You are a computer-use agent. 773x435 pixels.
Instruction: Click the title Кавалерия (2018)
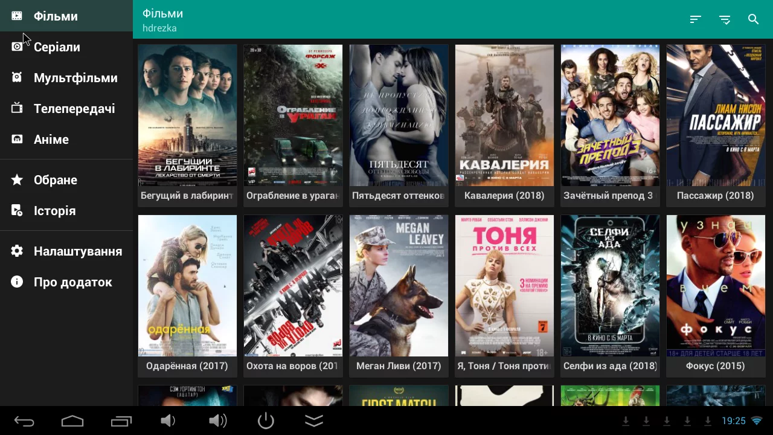click(x=504, y=196)
